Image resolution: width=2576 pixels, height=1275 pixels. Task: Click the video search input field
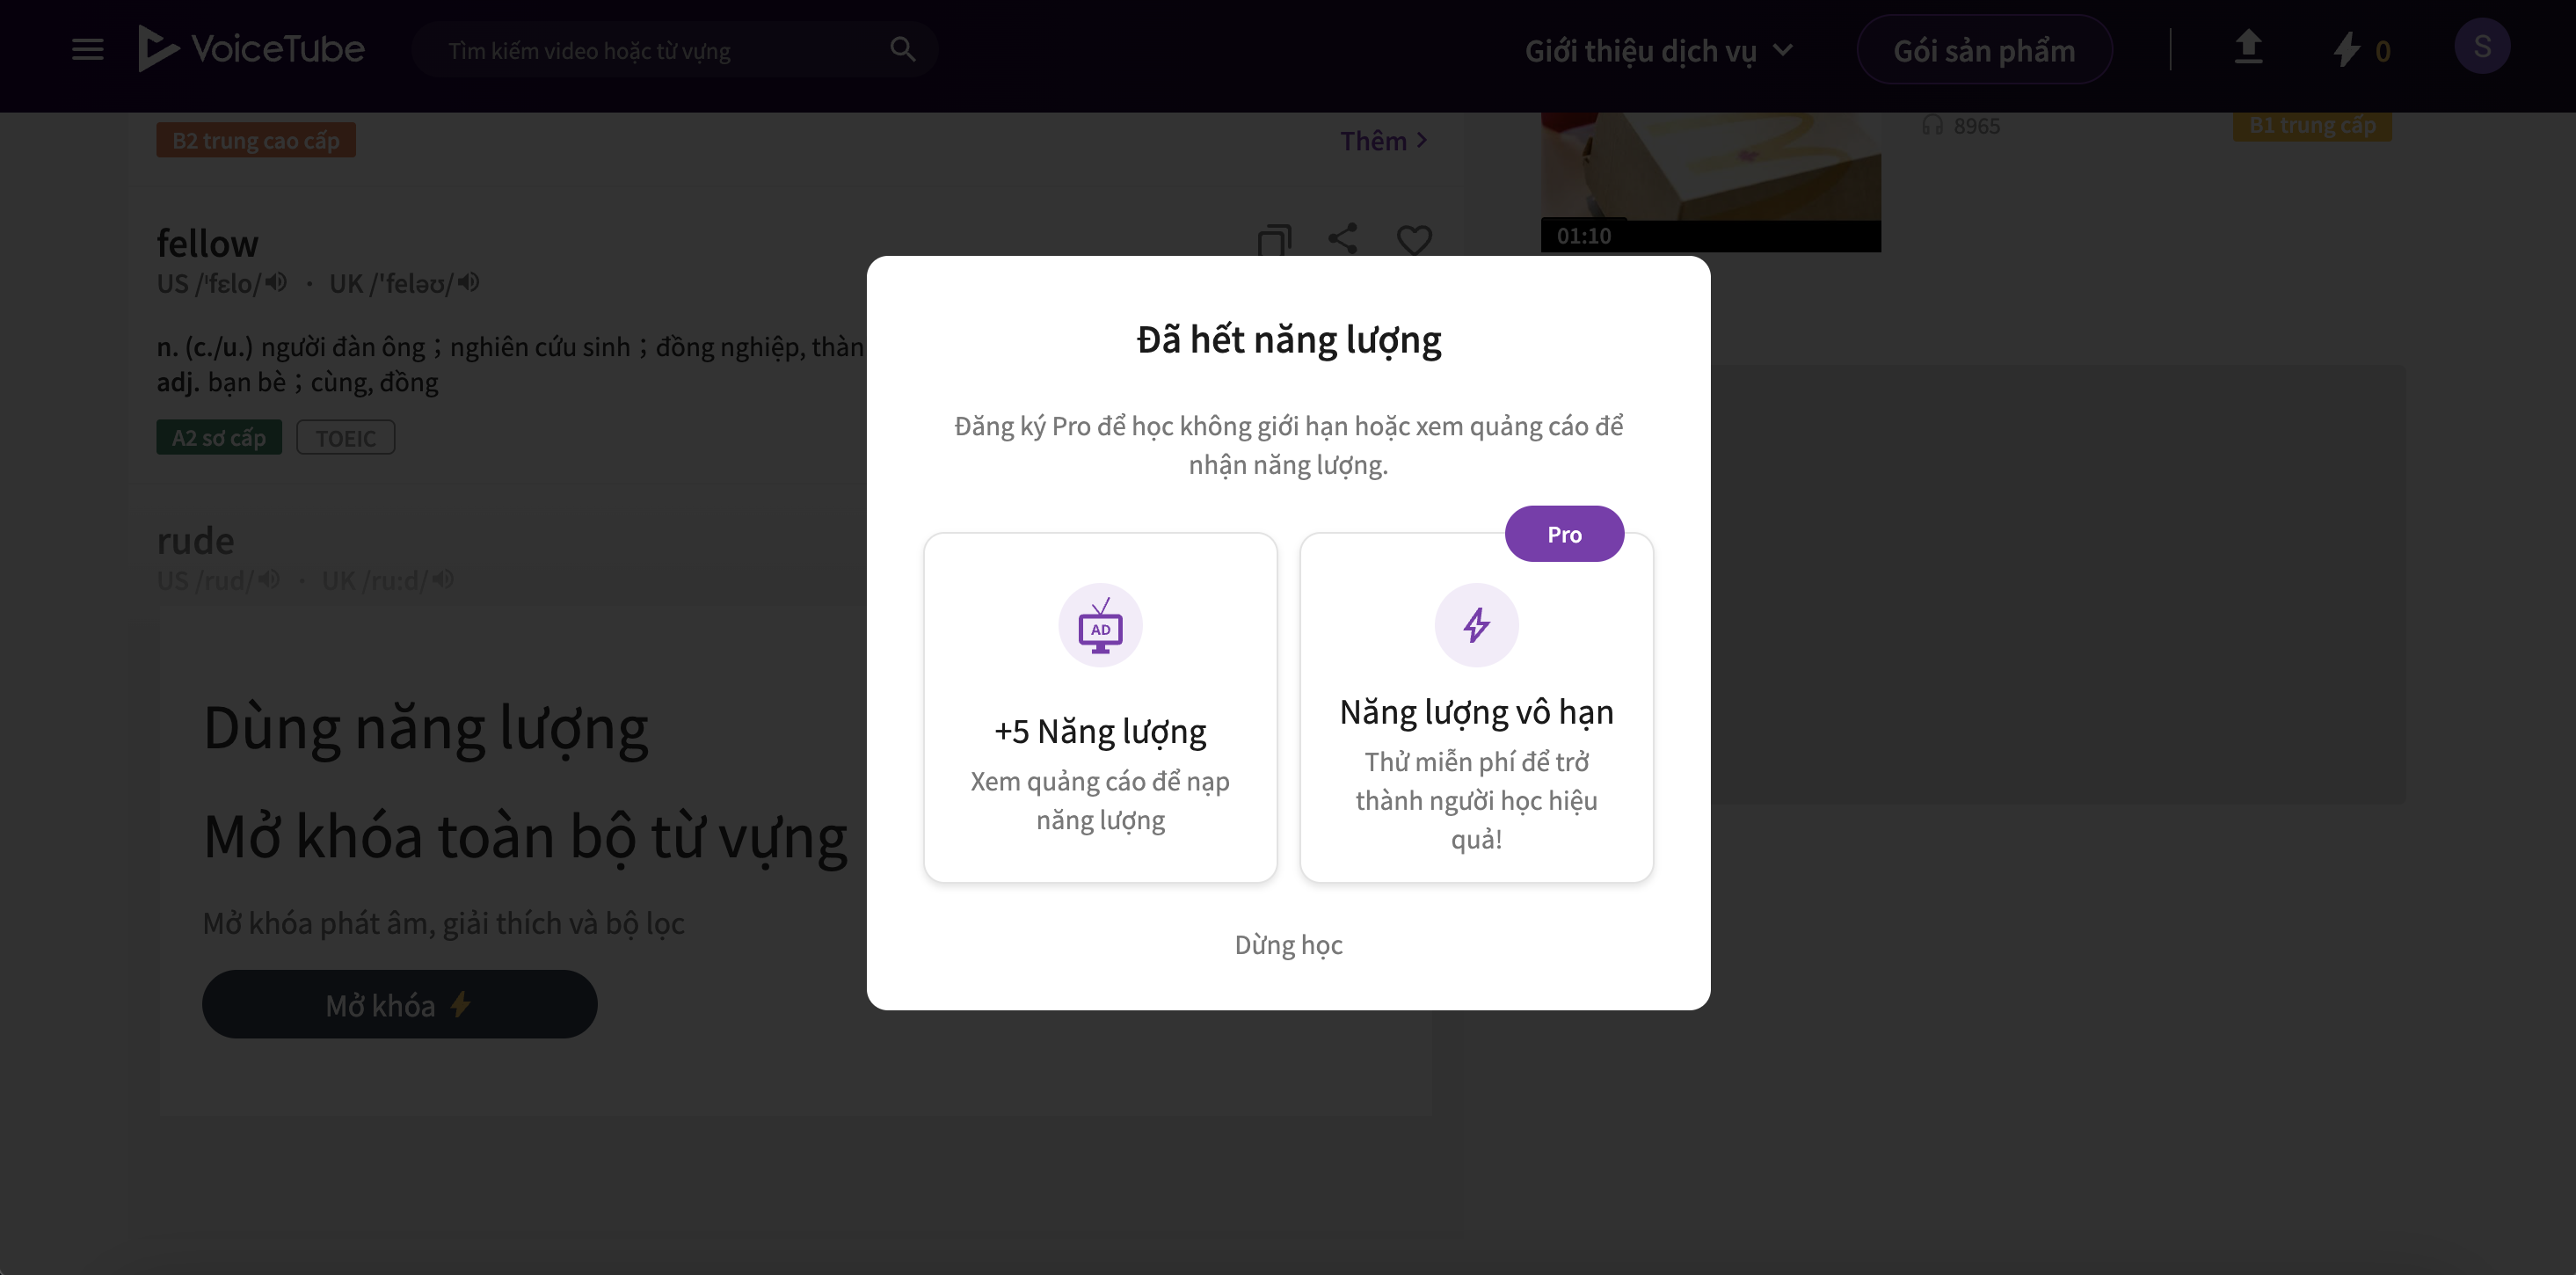point(660,50)
